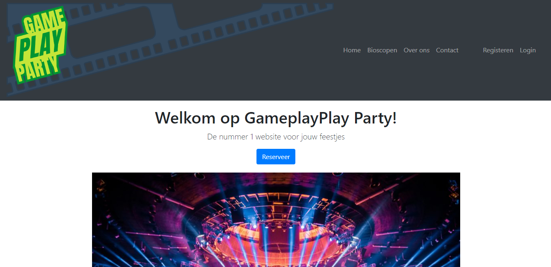Click the blue Reserveer button
551x267 pixels.
pos(276,157)
